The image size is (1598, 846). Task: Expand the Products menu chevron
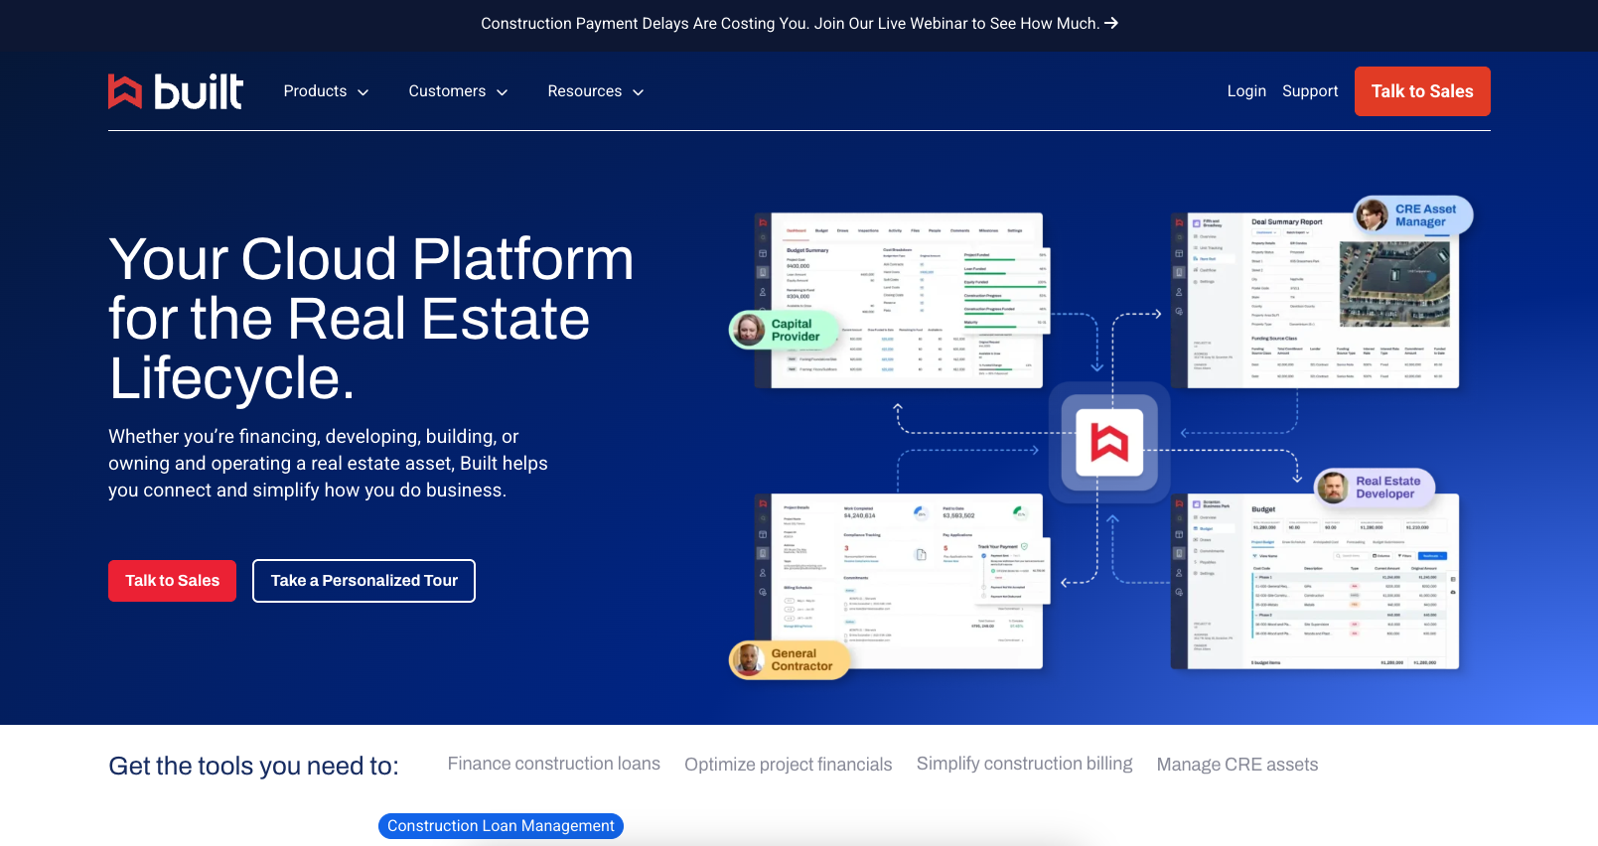(363, 92)
